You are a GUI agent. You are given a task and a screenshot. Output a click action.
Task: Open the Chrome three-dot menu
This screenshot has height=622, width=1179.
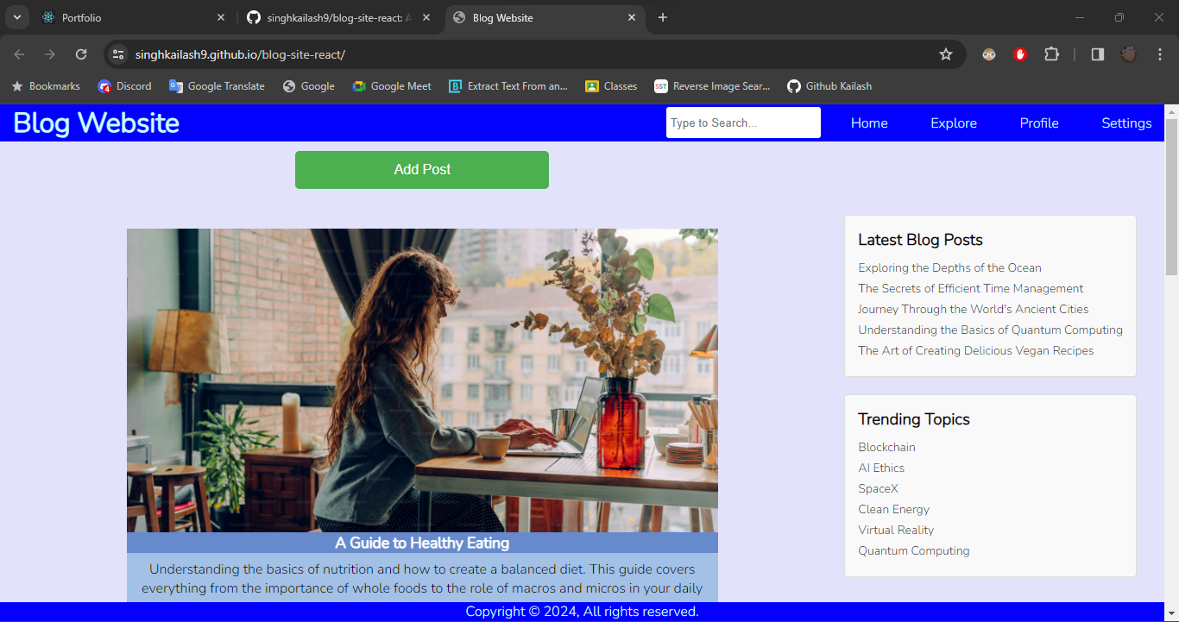pyautogui.click(x=1158, y=54)
